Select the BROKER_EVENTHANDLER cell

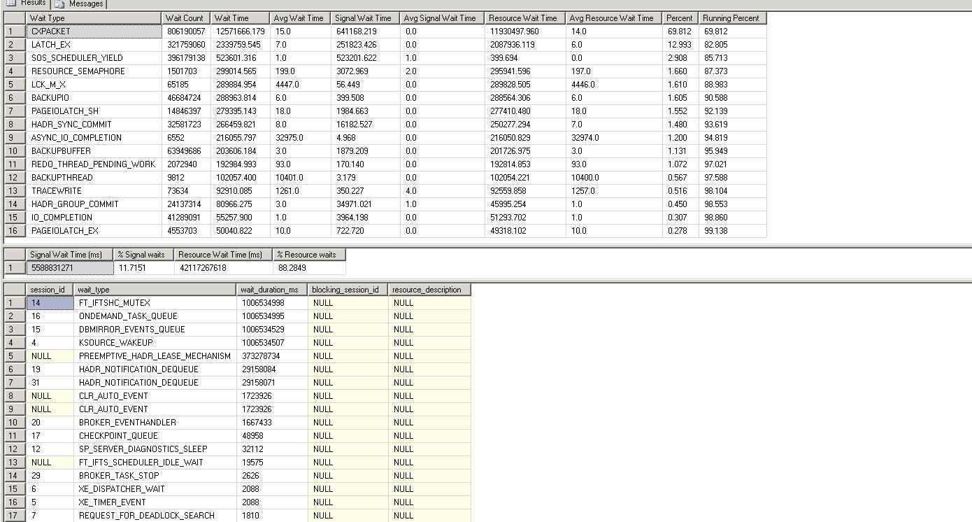point(155,423)
